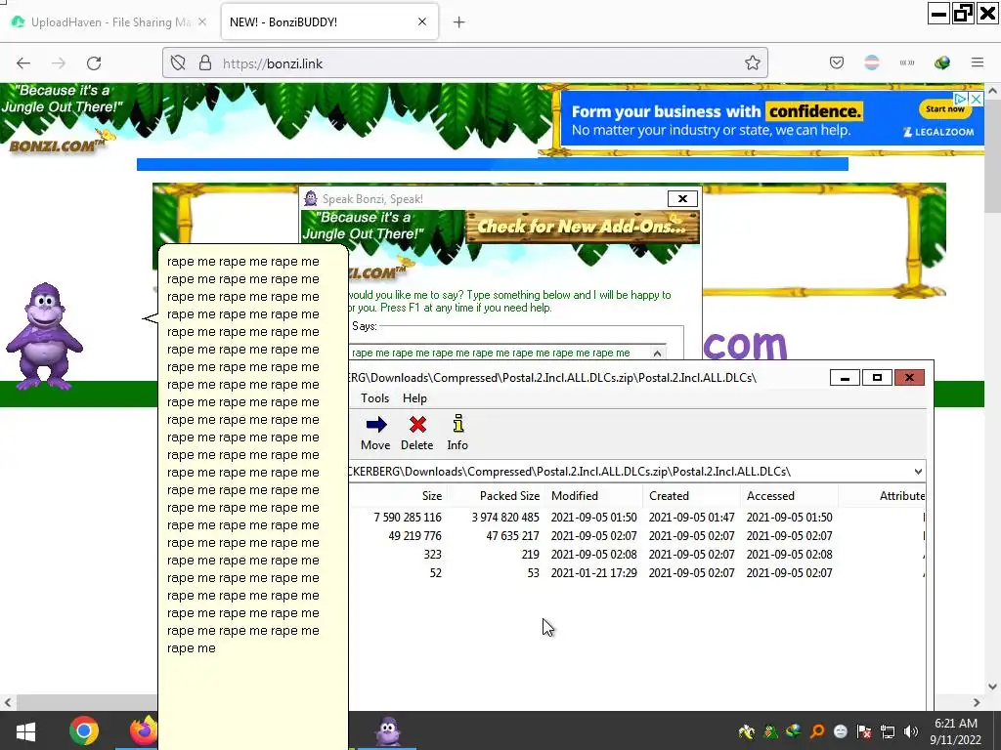Open the Action Center flag tray icon
Screen dimensions: 1001x750
864,731
